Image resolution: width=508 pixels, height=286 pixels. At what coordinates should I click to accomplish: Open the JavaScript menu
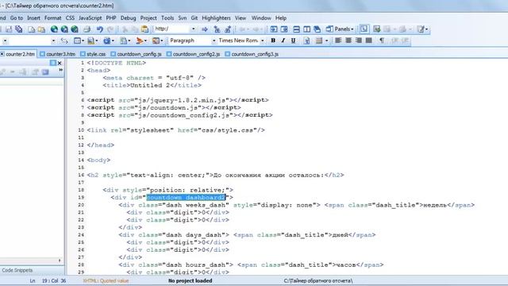coord(90,18)
